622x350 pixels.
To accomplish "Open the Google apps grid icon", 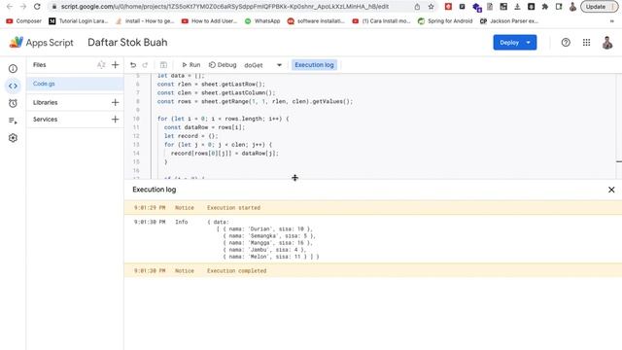I will [x=586, y=43].
